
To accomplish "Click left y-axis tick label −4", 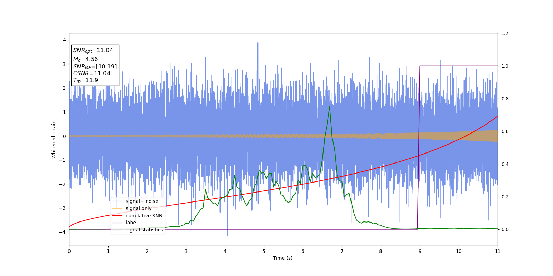I will tap(63, 232).
